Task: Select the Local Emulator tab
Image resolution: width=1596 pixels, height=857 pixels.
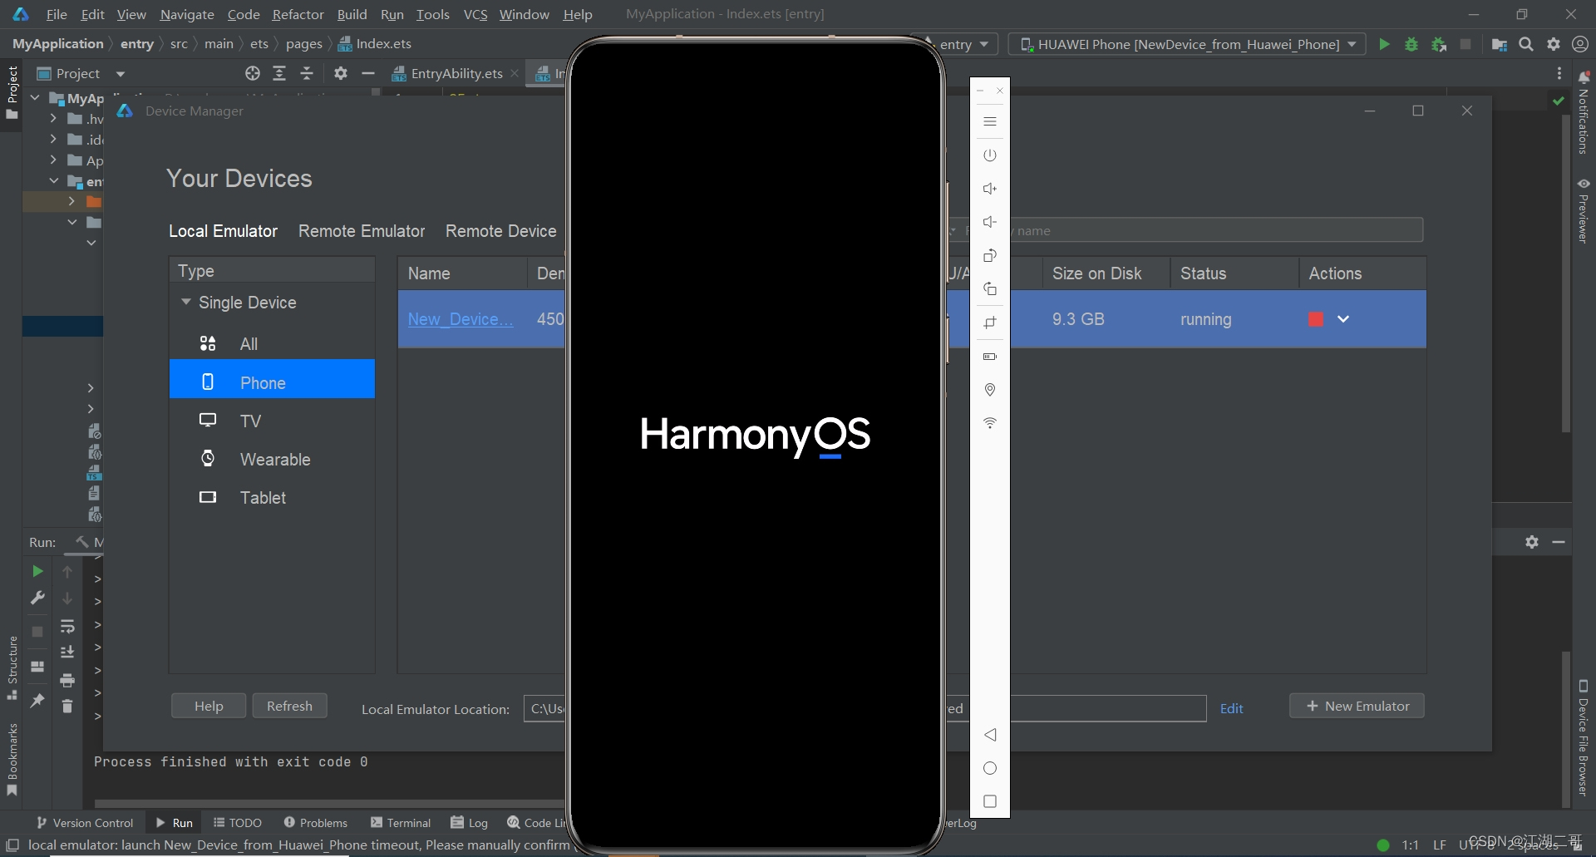Action: (223, 231)
